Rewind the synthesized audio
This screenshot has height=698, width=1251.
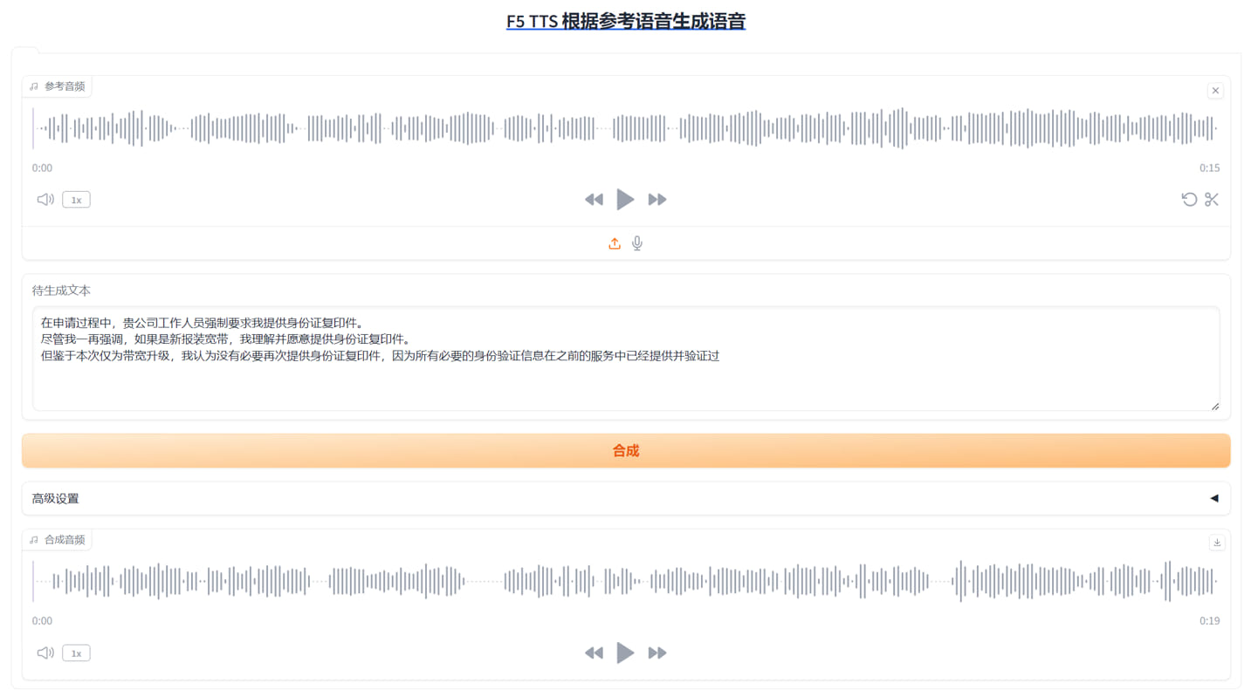click(594, 653)
